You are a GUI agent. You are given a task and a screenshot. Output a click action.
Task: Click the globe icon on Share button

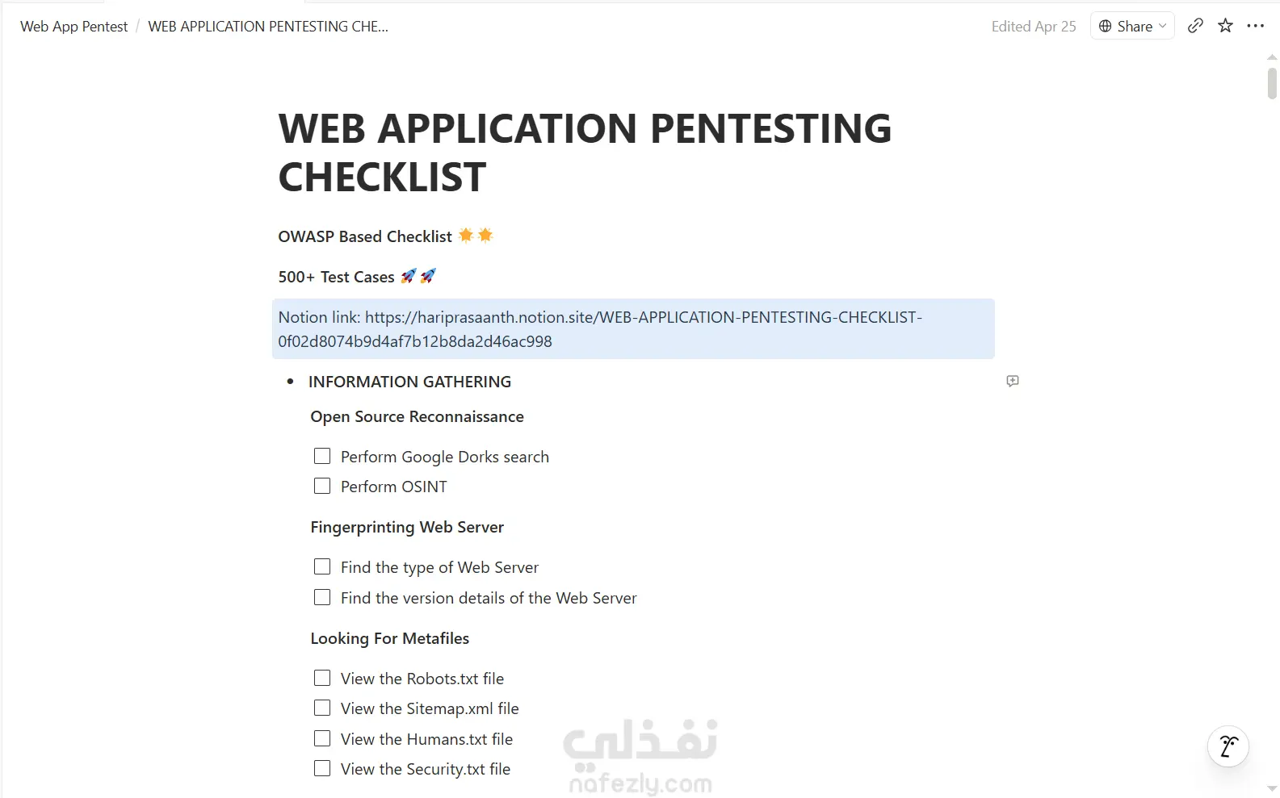coord(1106,26)
